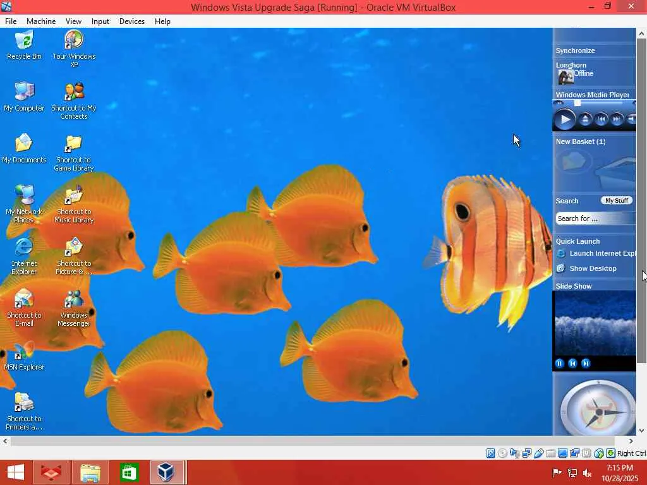Viewport: 647px width, 485px height.
Task: Click the VirtualBox network adapter status icon
Action: pos(526,453)
